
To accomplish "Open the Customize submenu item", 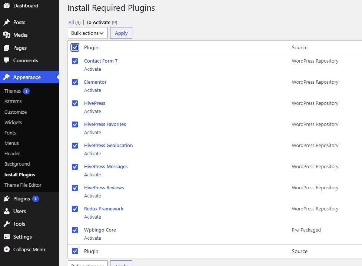I will click(x=16, y=112).
